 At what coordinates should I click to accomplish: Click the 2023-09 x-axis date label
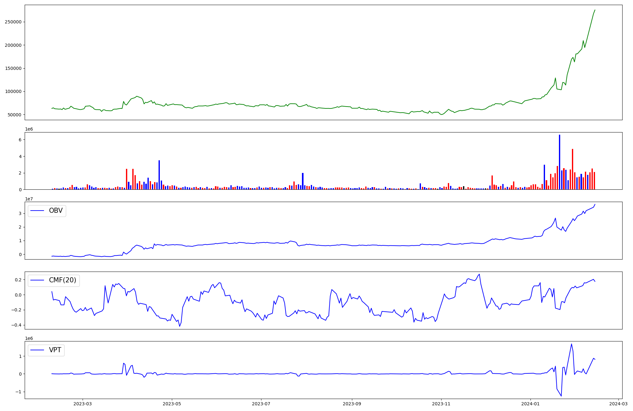(352, 404)
